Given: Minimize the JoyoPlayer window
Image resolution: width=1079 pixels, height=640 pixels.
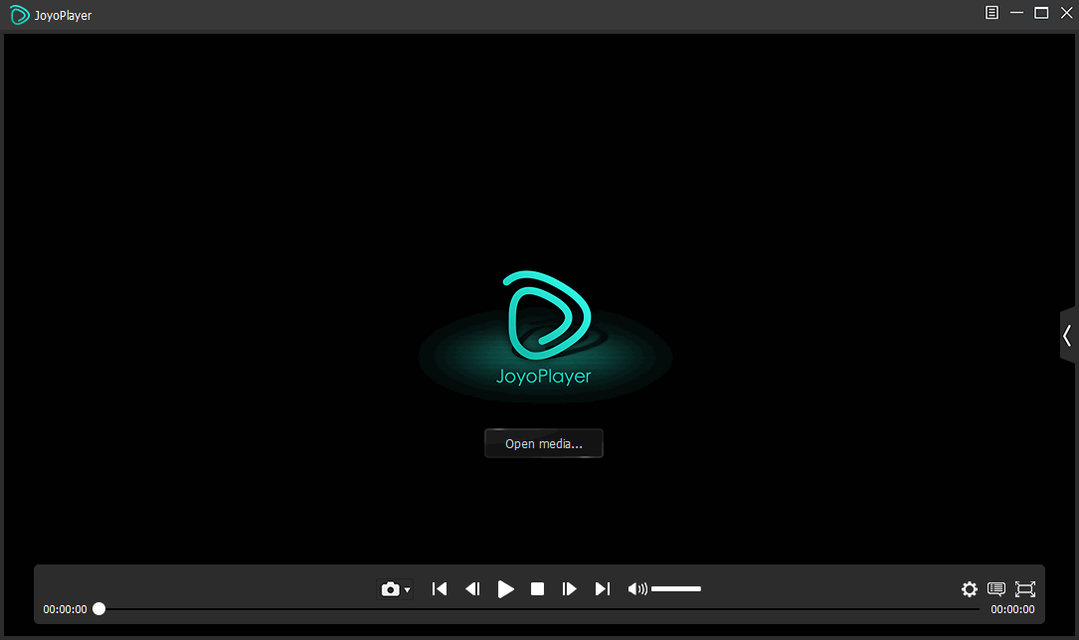Looking at the screenshot, I should point(1016,12).
